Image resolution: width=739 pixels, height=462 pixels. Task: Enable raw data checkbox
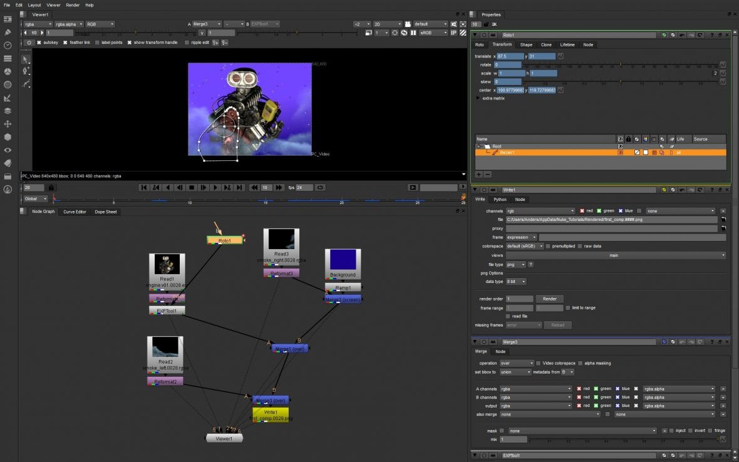(x=580, y=246)
